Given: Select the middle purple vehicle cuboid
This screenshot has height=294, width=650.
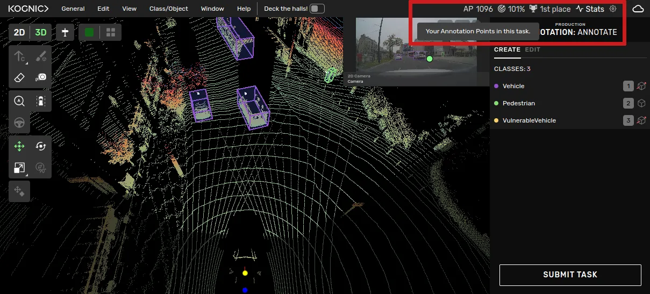Looking at the screenshot, I should 252,107.
